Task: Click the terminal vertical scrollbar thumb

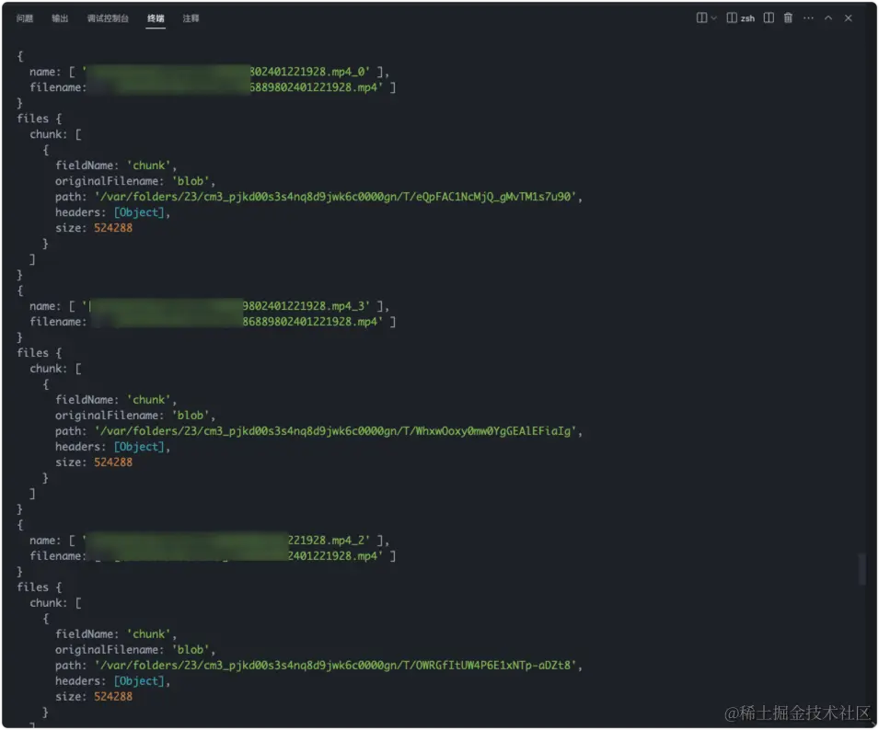Action: pyautogui.click(x=862, y=569)
